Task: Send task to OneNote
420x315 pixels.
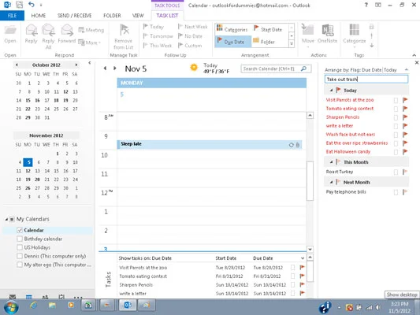Action: point(327,30)
